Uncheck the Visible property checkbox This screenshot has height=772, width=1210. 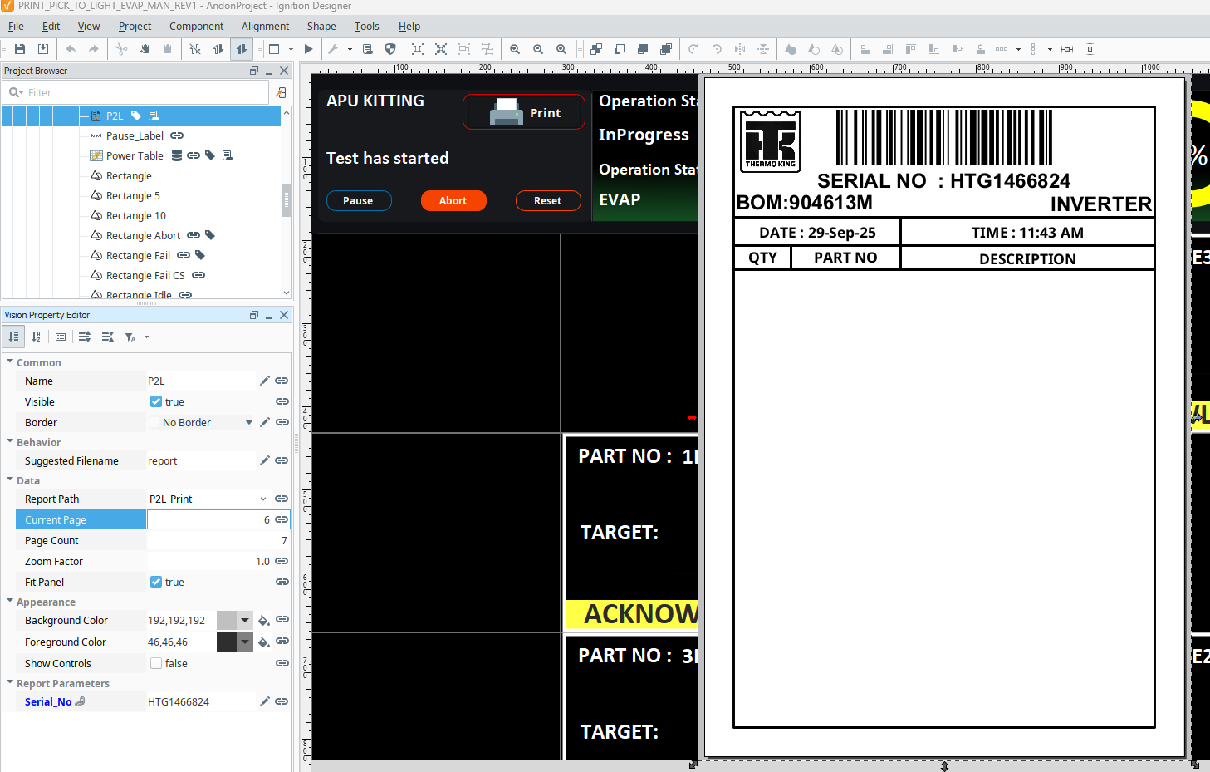156,401
